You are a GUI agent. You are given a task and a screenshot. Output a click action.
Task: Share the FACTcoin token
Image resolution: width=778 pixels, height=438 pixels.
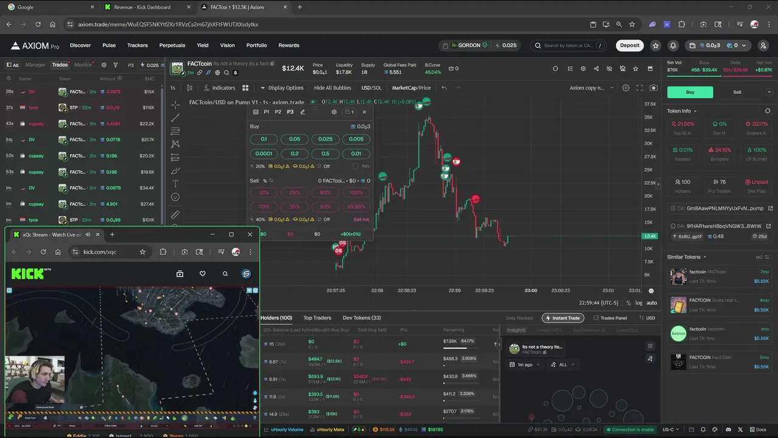(x=596, y=69)
